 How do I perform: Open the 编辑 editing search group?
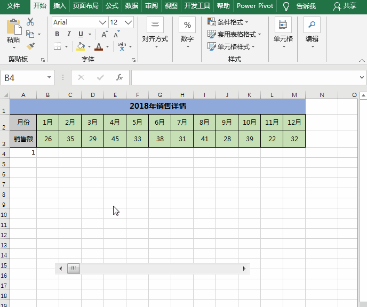point(312,33)
